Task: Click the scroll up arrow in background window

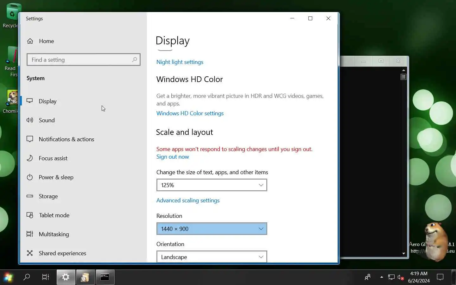Action: coord(403,70)
